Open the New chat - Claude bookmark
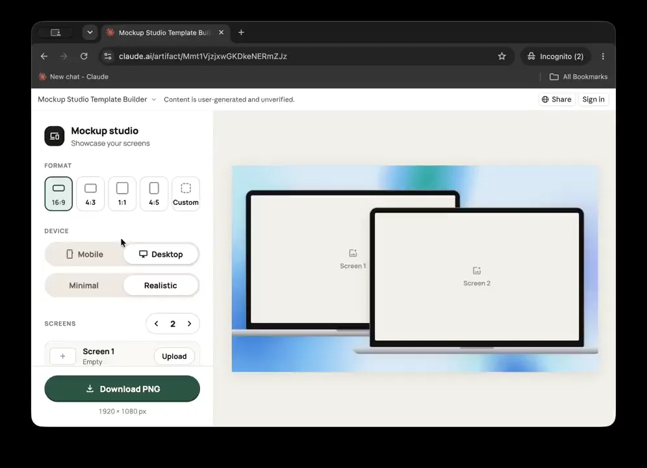 pos(73,77)
